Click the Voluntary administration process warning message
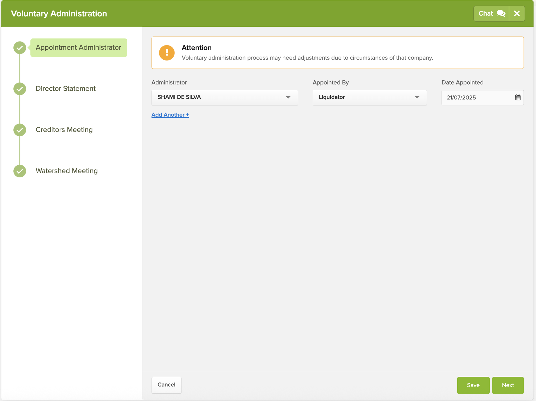Viewport: 536px width, 401px height. [x=307, y=58]
